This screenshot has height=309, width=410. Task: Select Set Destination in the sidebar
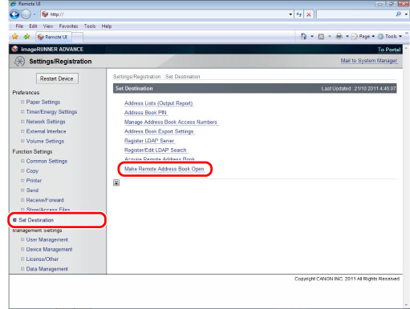click(x=36, y=220)
